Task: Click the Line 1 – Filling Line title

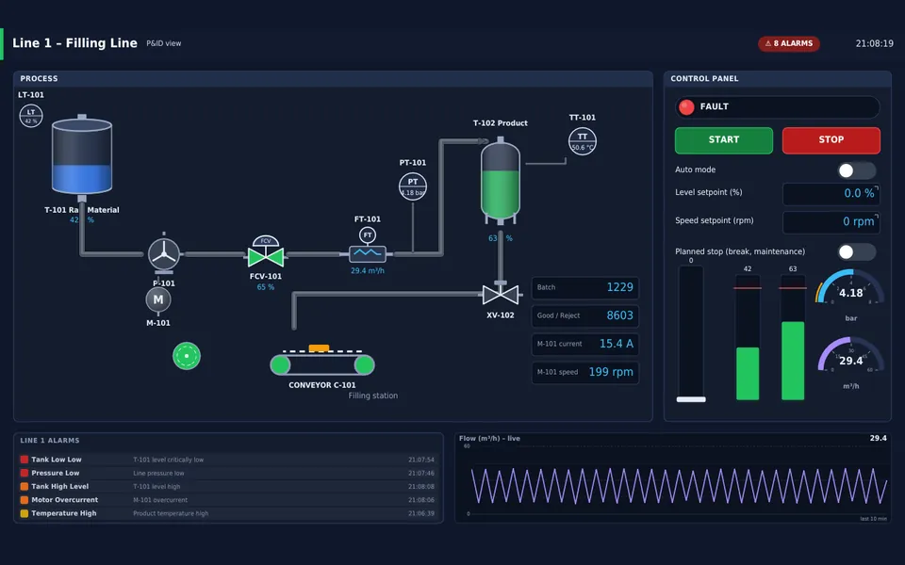Action: [x=75, y=43]
